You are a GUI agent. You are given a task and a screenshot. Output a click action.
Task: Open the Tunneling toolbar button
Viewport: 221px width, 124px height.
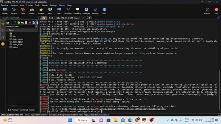77,11
